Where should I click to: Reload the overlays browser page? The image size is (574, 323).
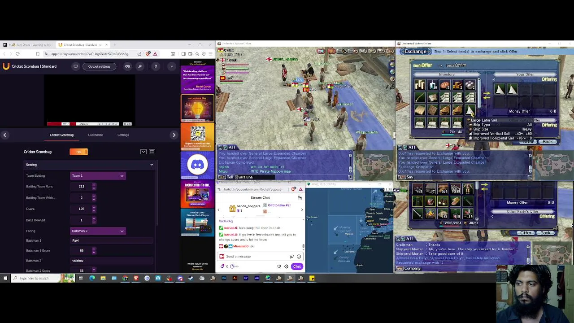pos(17,54)
